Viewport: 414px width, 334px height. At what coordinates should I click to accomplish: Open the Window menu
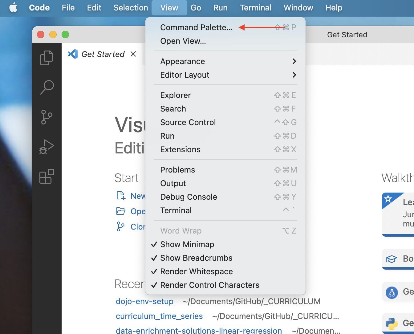tap(298, 7)
